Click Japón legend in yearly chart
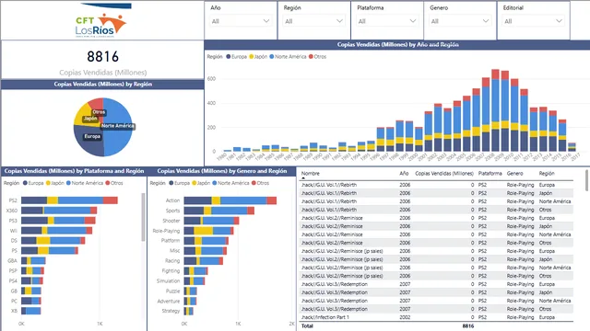Image resolution: width=590 pixels, height=331 pixels. (258, 57)
